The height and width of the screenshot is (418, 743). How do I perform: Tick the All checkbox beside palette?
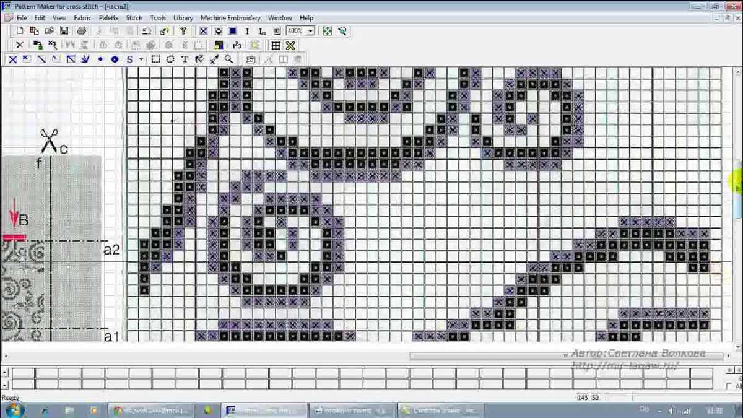point(728,386)
